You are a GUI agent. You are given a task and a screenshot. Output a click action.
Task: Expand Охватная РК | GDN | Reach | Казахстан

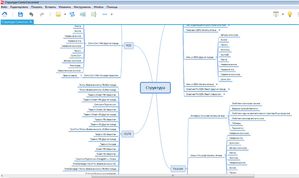[224, 94]
